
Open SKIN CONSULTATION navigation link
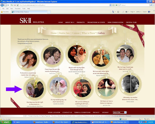115,22
